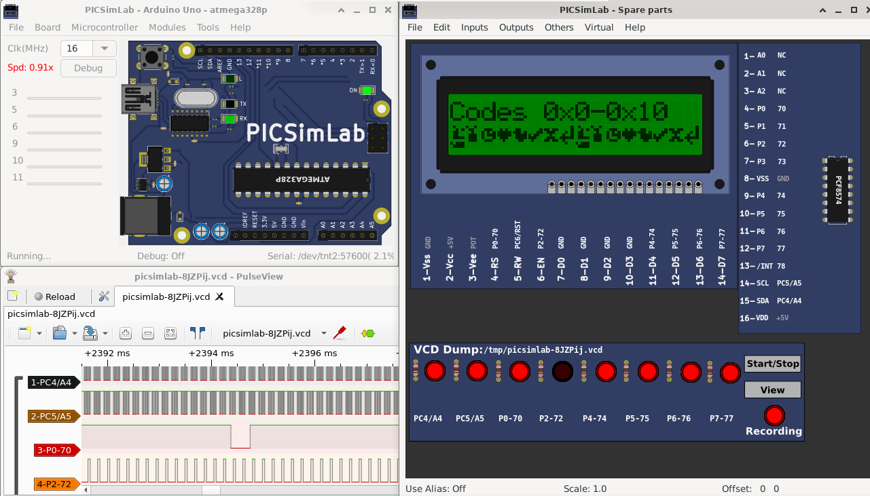Open the folder icon dropdown arrow
This screenshot has width=870, height=496.
point(73,333)
